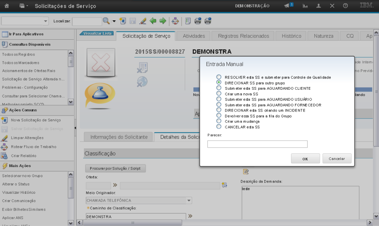Open the bulletin board announcements icon
Viewport: 379px width, 226px height.
point(287,6)
